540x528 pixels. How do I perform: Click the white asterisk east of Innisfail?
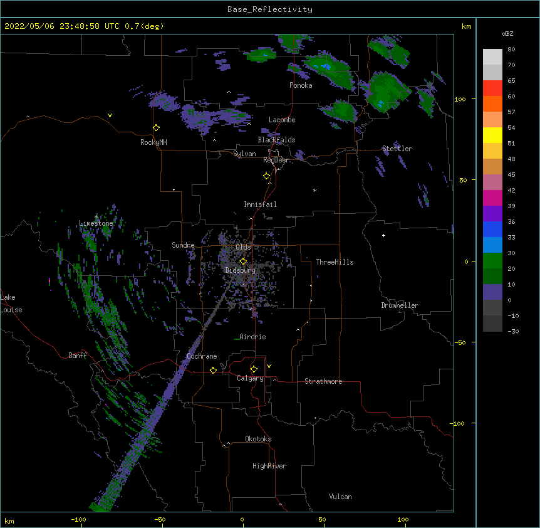314,190
